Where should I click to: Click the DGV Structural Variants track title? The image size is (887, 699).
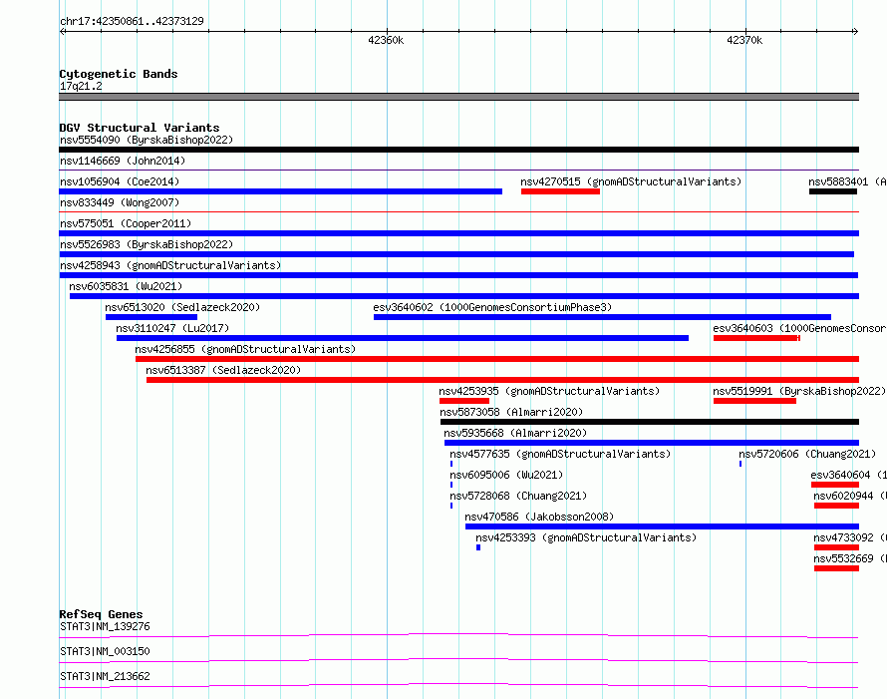pos(140,128)
